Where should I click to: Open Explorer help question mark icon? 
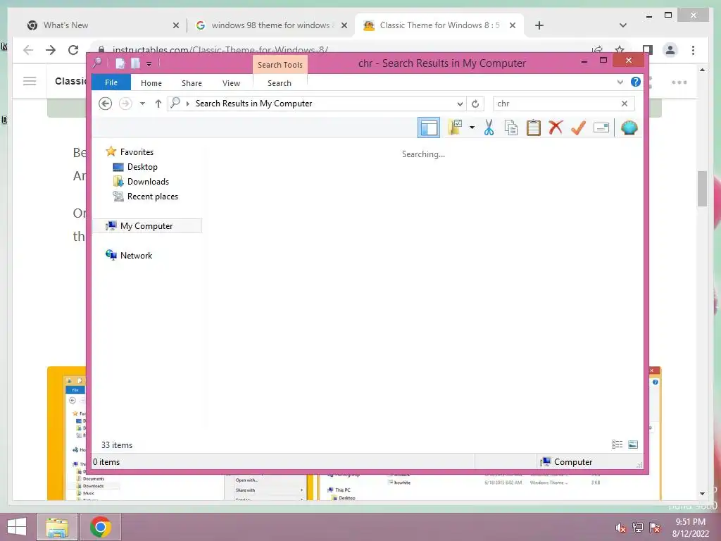tap(636, 82)
